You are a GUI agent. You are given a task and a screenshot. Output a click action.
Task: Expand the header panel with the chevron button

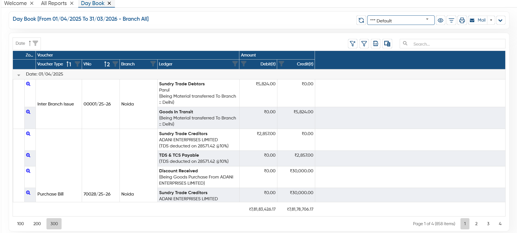[x=500, y=20]
